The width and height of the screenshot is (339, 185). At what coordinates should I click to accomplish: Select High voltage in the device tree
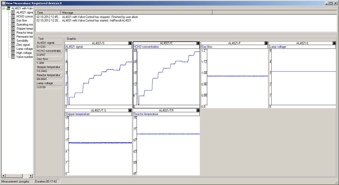point(24,53)
